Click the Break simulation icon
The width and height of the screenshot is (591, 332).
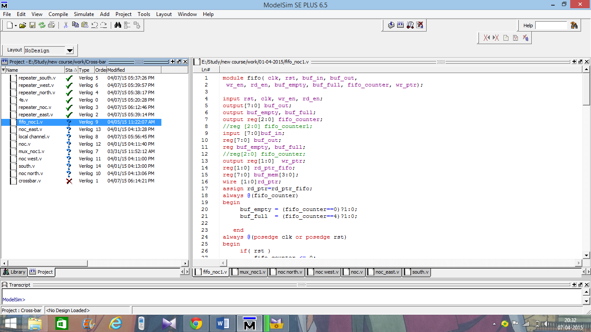pyautogui.click(x=420, y=26)
